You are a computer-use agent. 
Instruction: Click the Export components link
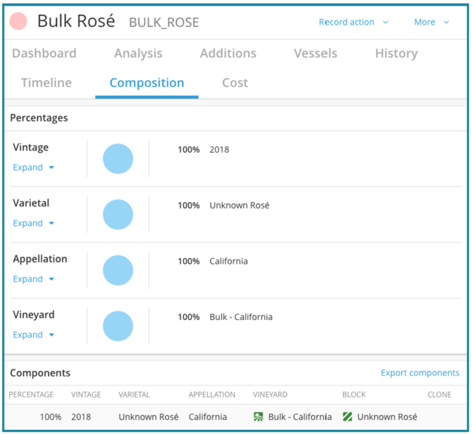(420, 373)
